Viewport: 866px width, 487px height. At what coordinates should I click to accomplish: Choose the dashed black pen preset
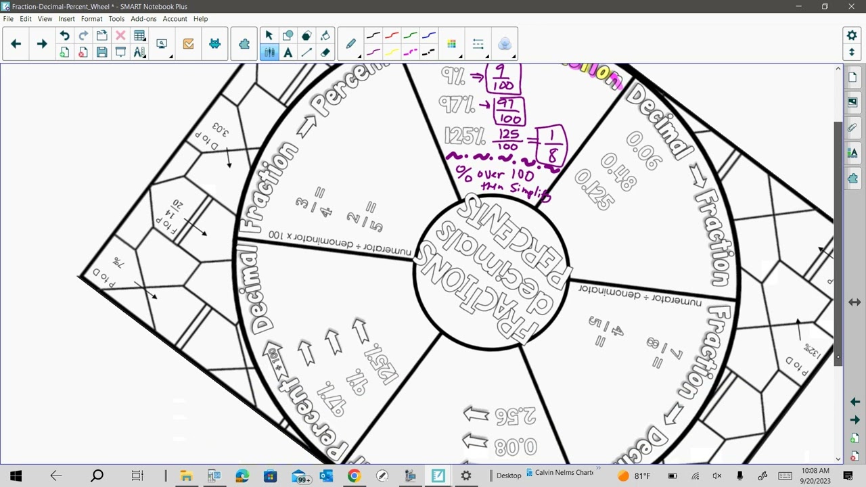(429, 52)
